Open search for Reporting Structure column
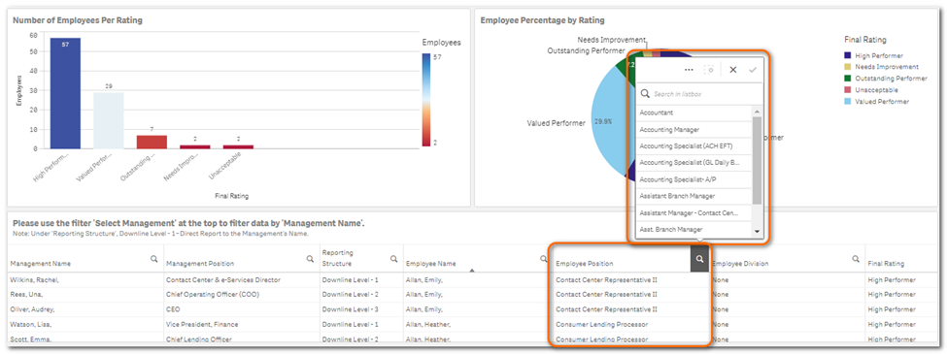947x354 pixels. coord(393,259)
